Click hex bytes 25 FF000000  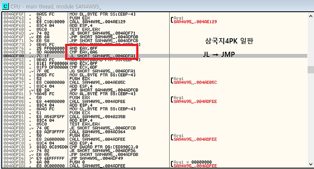pos(51,48)
